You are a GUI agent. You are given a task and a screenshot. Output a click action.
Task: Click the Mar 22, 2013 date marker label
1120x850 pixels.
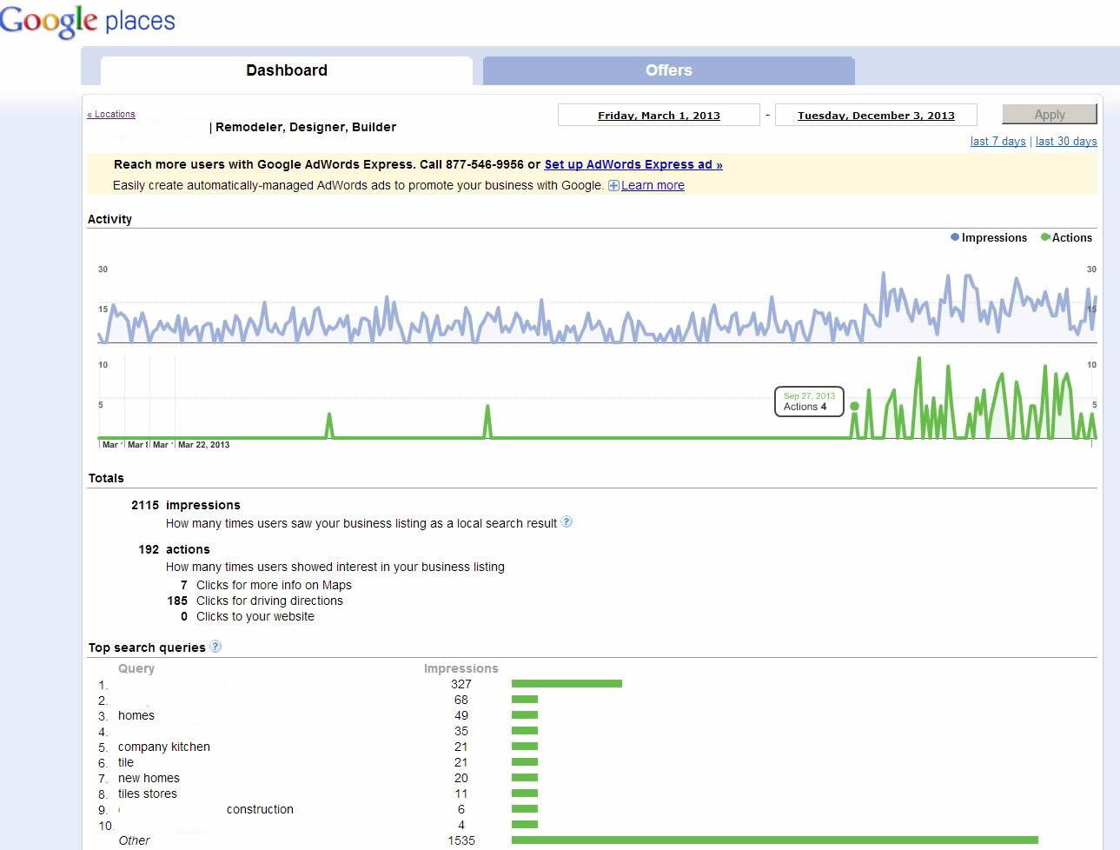point(203,444)
